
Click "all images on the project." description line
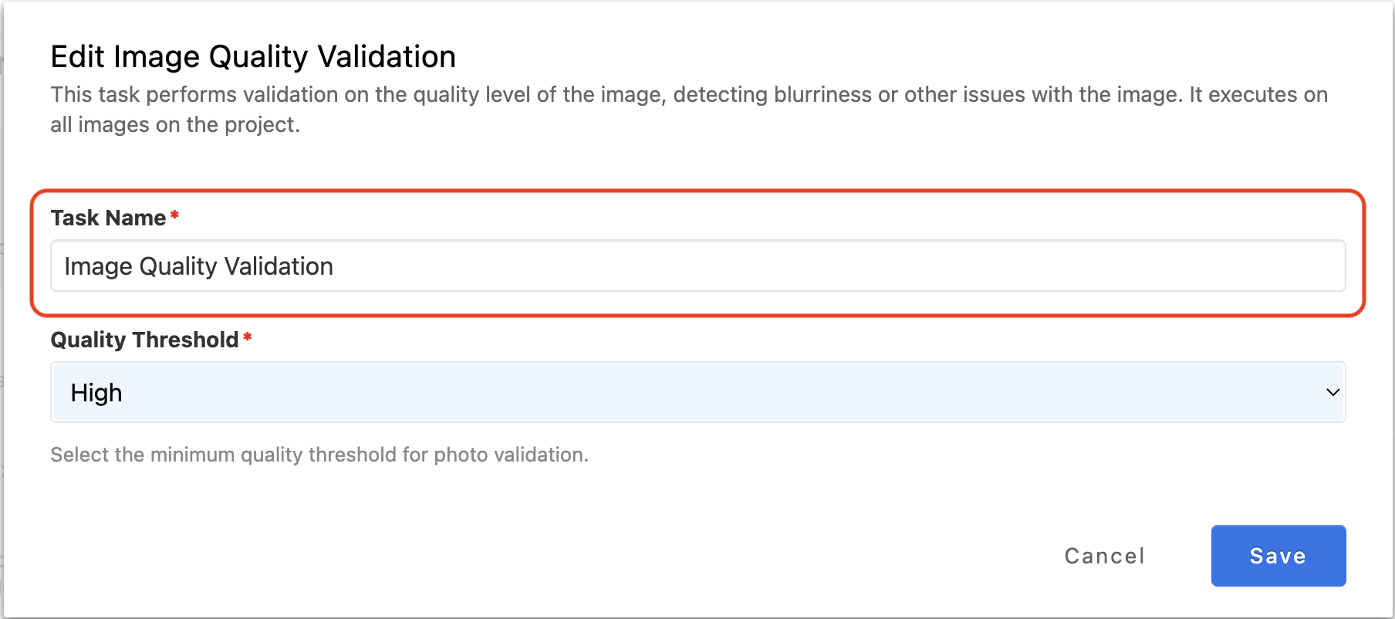175,124
